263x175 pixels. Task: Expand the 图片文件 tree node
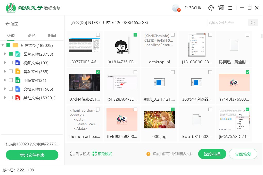tap(5, 54)
